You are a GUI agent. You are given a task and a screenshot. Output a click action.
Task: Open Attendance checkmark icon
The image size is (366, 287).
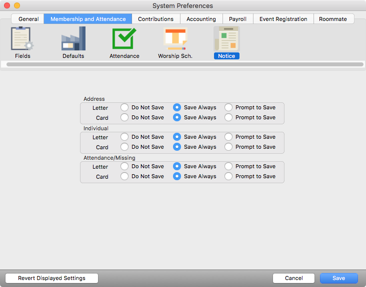(124, 39)
